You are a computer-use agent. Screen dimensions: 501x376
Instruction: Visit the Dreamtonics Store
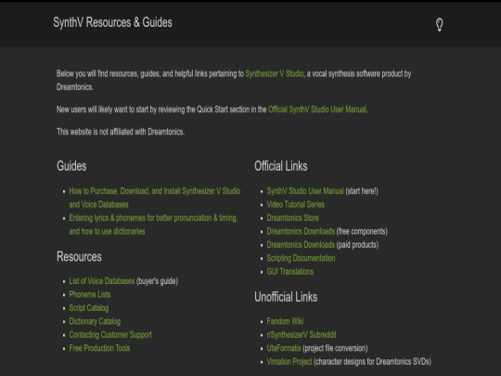(x=292, y=218)
